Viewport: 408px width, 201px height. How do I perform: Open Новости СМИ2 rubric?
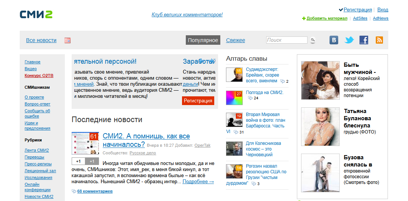[39, 196]
